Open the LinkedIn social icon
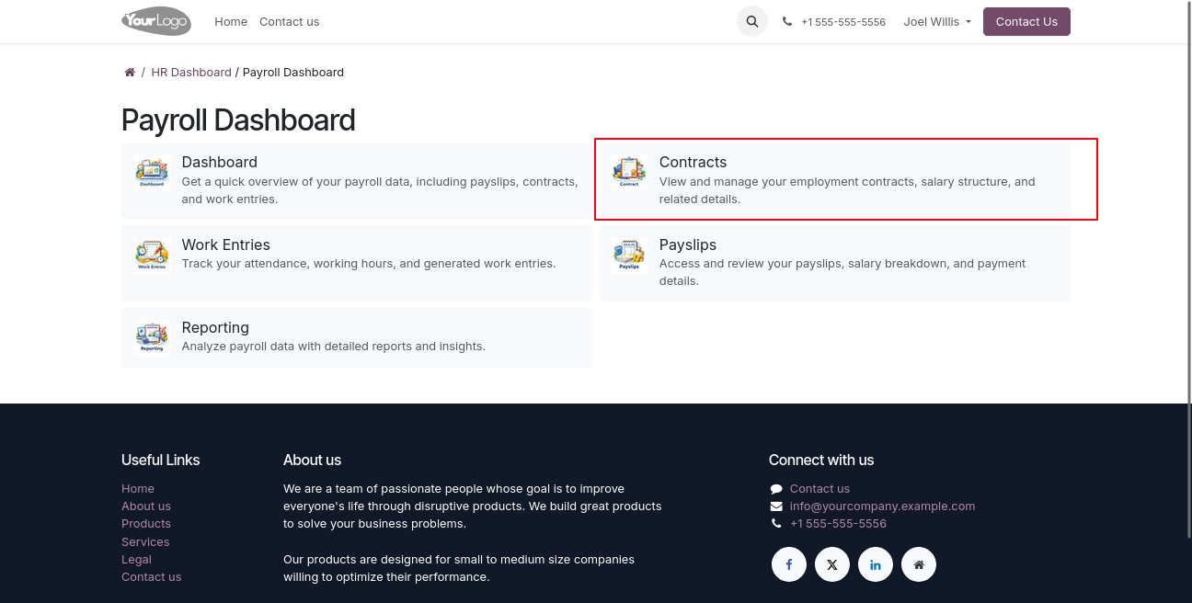This screenshot has height=603, width=1192. 876,564
